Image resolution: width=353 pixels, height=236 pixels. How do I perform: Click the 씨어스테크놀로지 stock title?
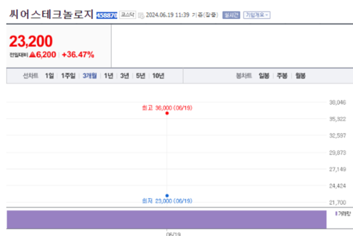coord(51,14)
